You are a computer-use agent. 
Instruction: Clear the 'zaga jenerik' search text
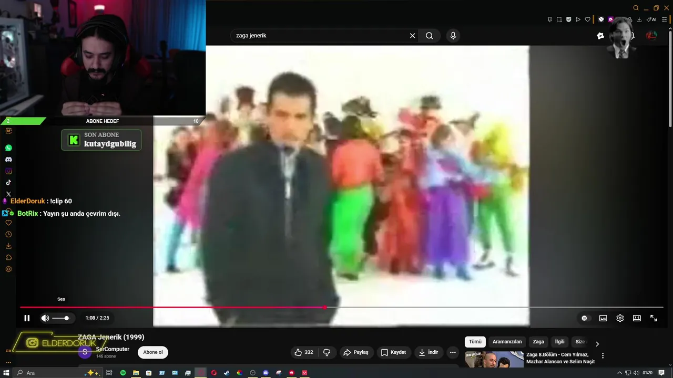click(x=413, y=36)
